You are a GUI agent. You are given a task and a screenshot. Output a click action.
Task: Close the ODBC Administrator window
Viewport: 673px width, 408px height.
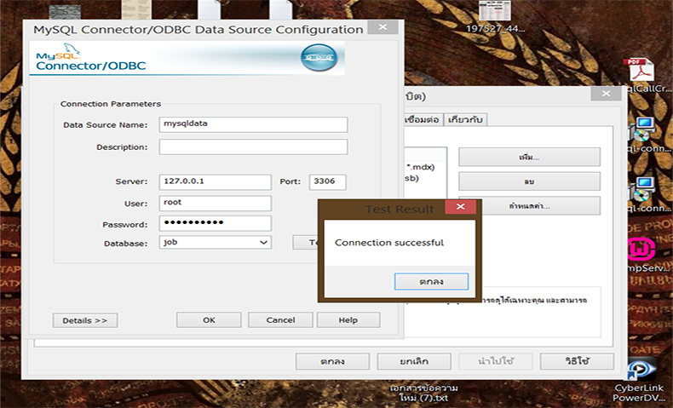606,94
